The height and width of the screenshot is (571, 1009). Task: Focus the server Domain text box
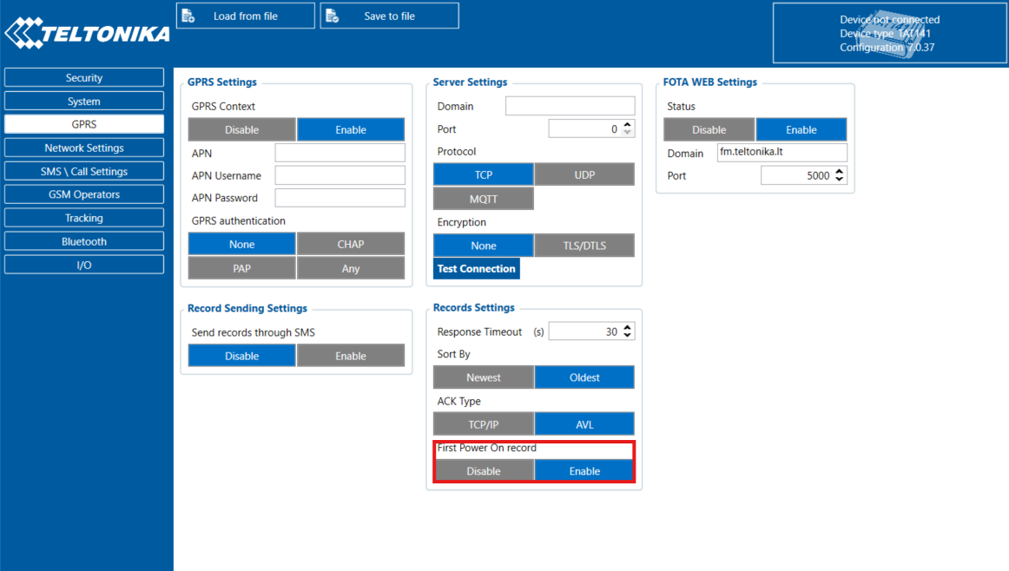coord(570,106)
